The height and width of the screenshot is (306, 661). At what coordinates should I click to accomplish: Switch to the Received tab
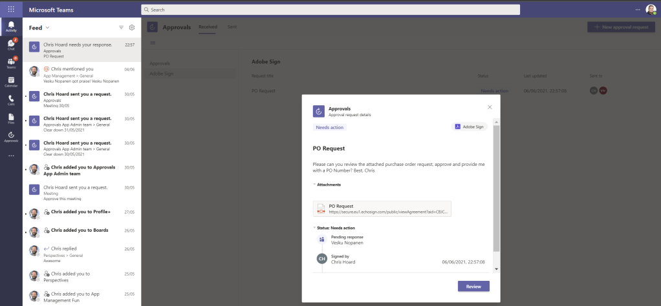(208, 27)
